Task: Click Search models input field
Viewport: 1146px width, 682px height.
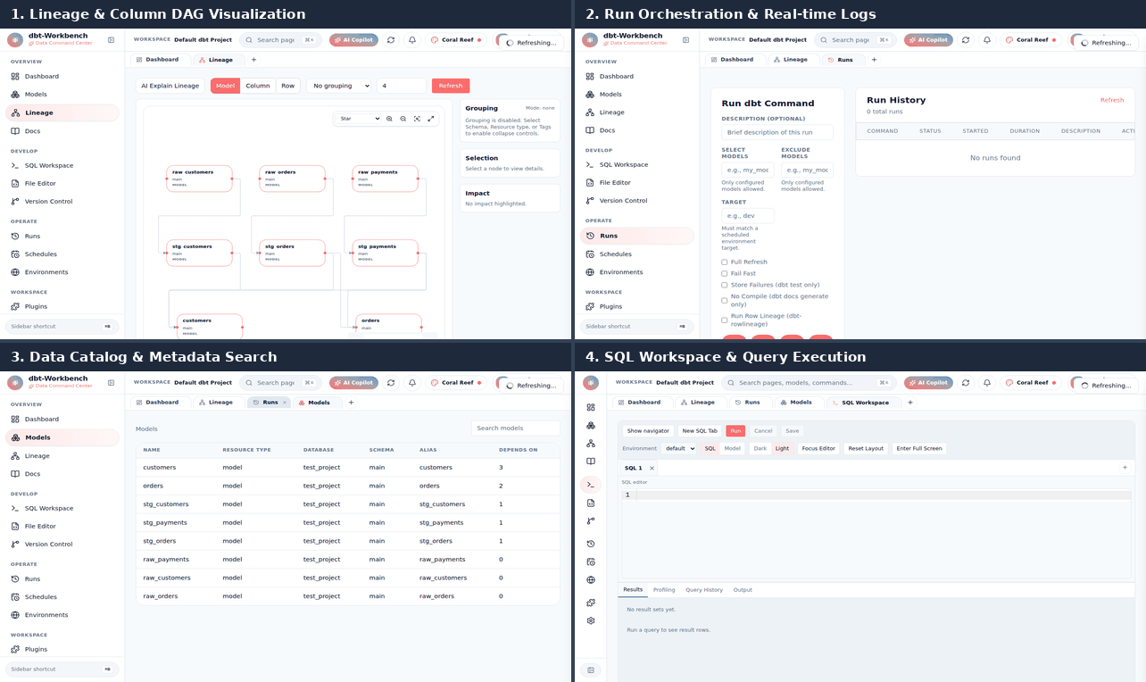Action: coord(516,428)
